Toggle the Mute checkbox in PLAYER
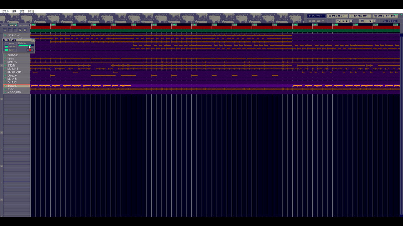403x226 pixels. point(7,50)
